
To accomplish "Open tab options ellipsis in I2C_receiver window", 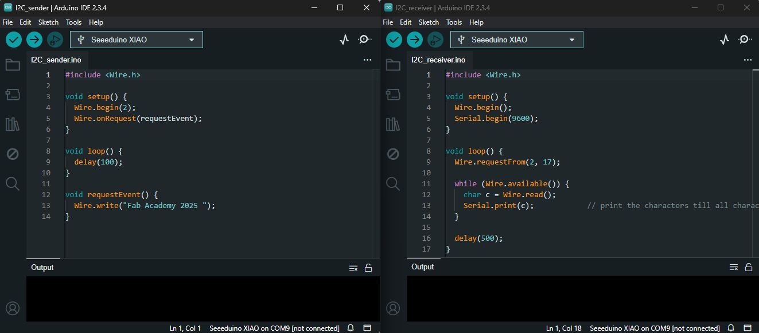I will (x=748, y=60).
